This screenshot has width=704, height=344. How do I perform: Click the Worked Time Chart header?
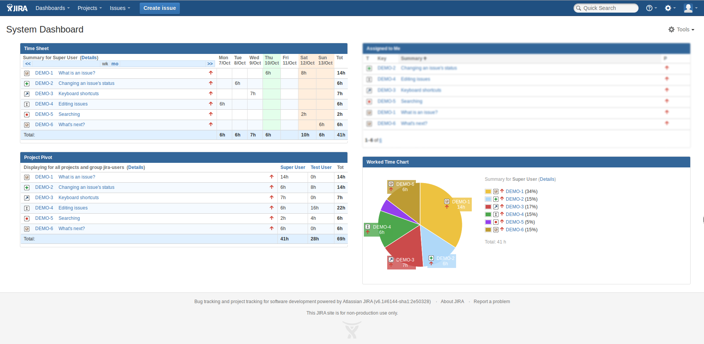(x=526, y=162)
